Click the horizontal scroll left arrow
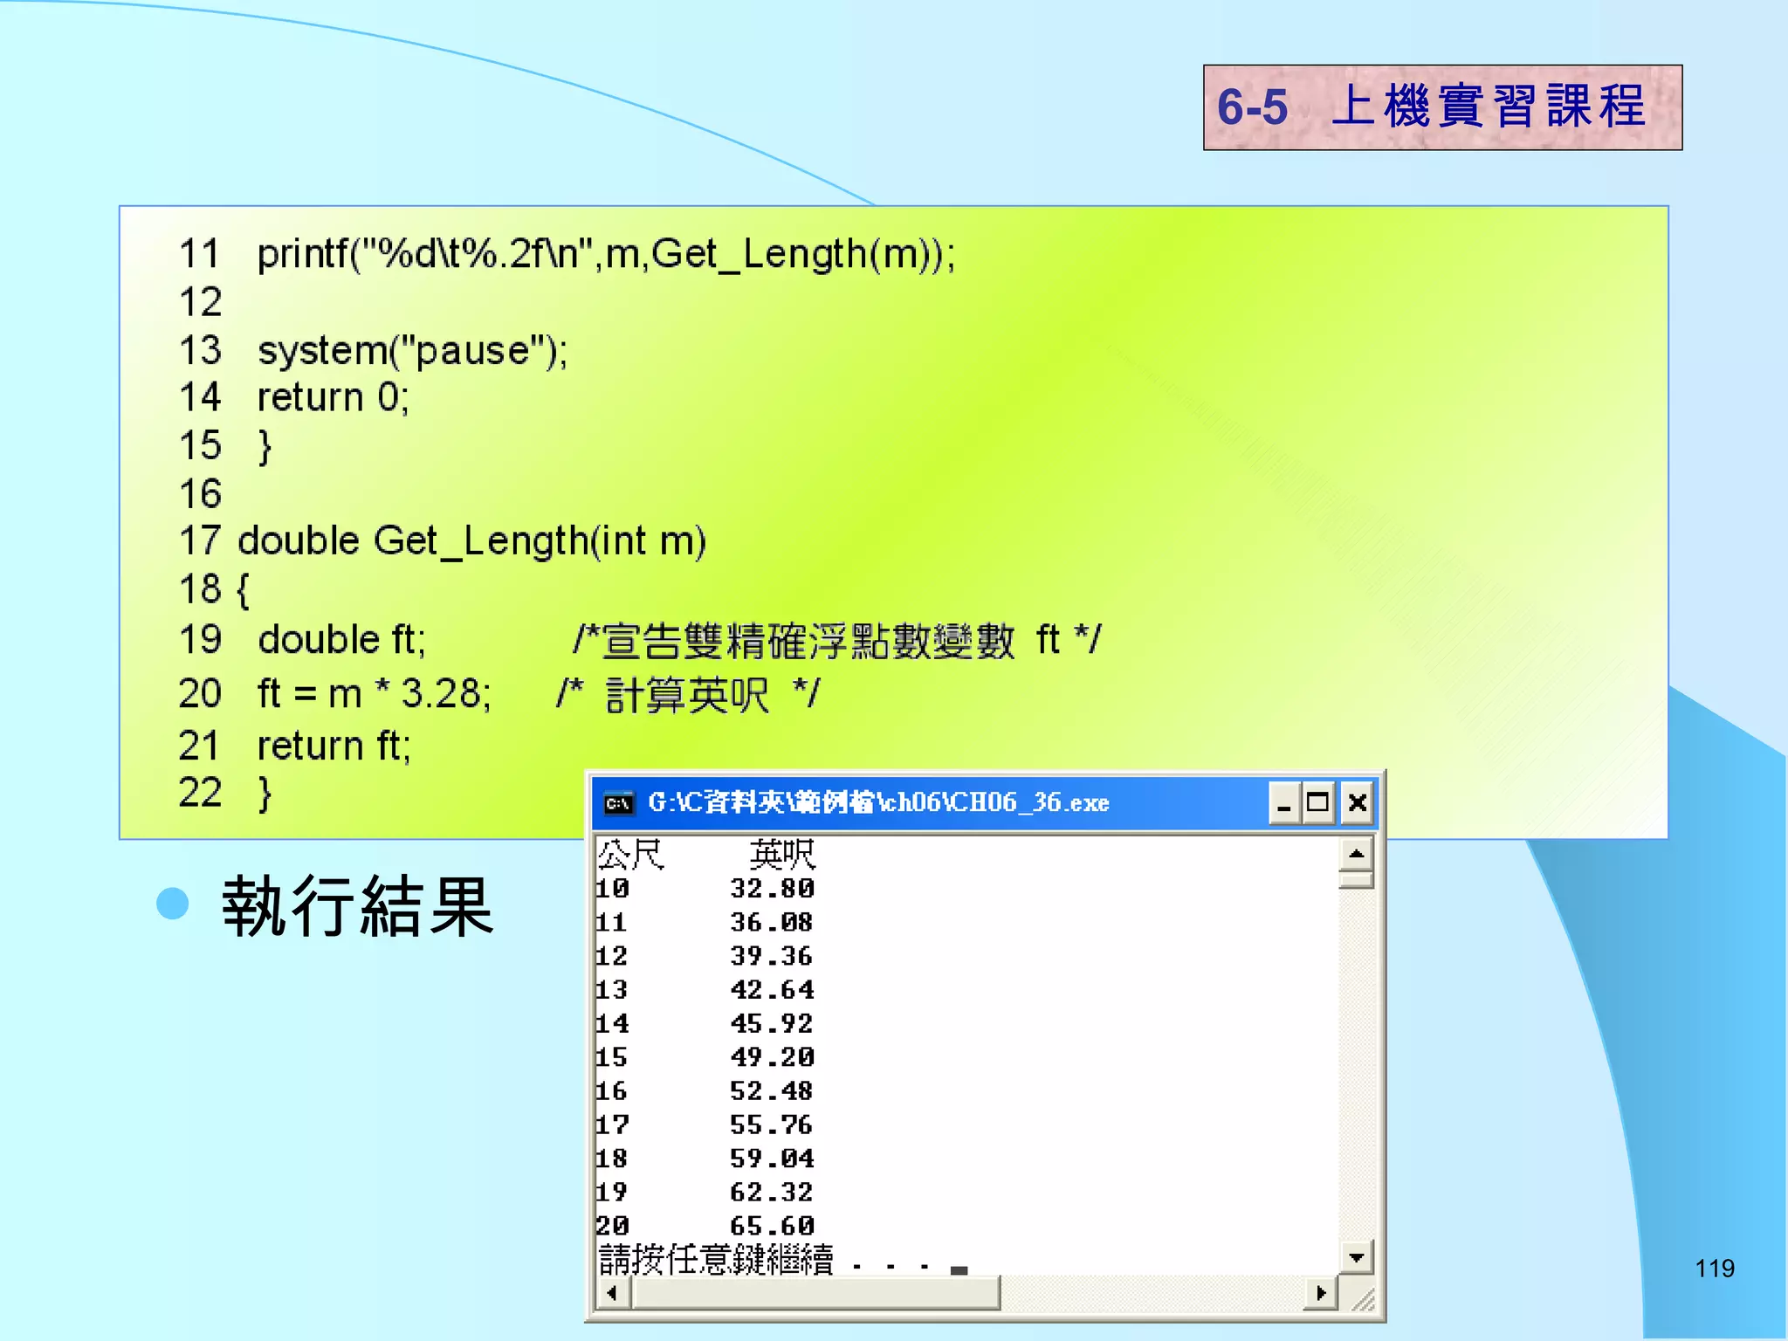Image resolution: width=1788 pixels, height=1341 pixels. (x=612, y=1293)
